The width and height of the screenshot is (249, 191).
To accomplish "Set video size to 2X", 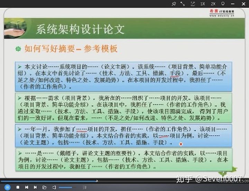I will click(213, 4).
